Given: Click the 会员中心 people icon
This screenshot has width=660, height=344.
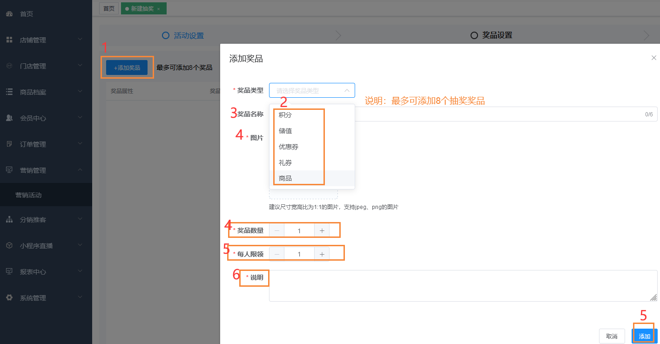Looking at the screenshot, I should 9,118.
